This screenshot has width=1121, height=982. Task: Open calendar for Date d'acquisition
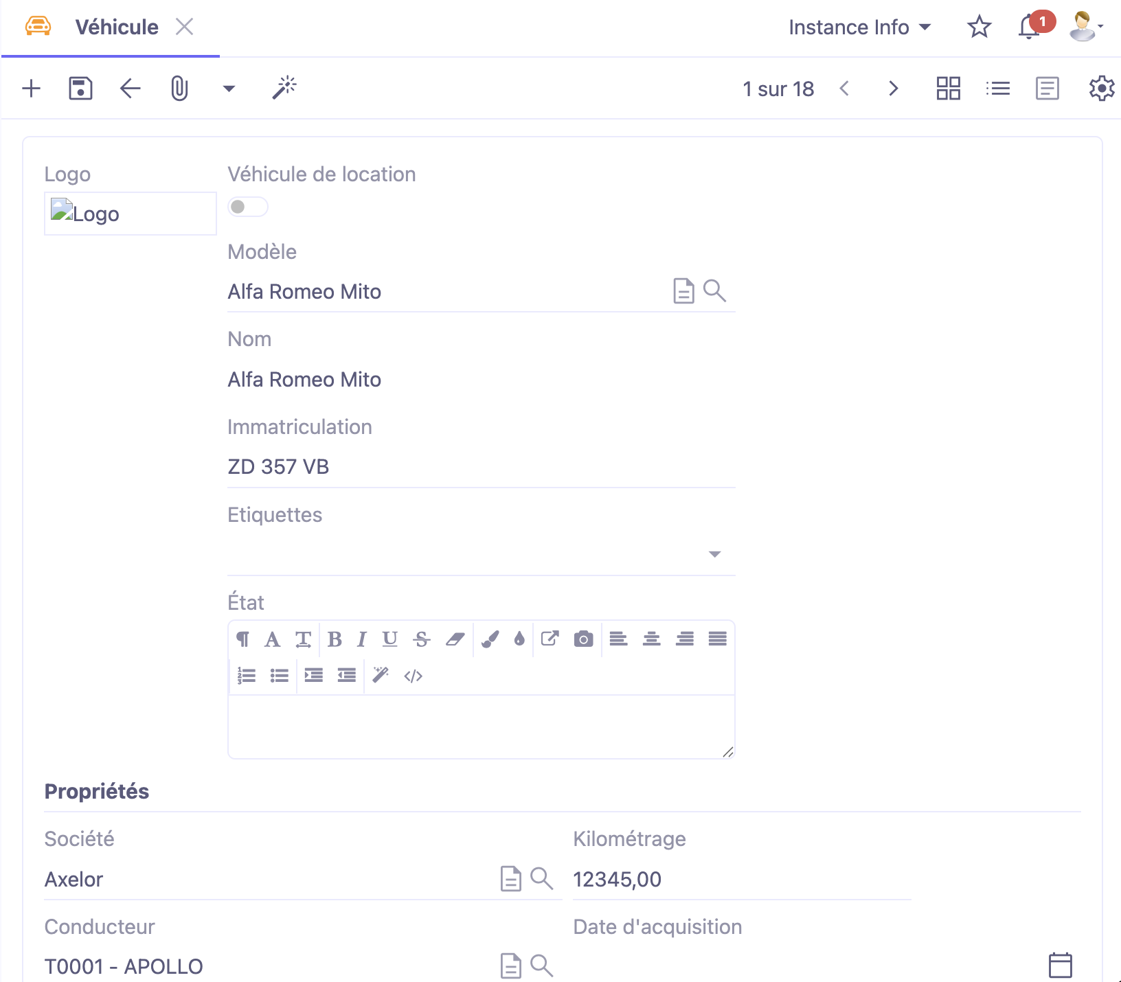pyautogui.click(x=1060, y=965)
